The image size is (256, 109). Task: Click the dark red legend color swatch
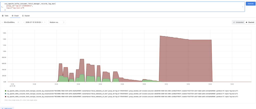6,97
